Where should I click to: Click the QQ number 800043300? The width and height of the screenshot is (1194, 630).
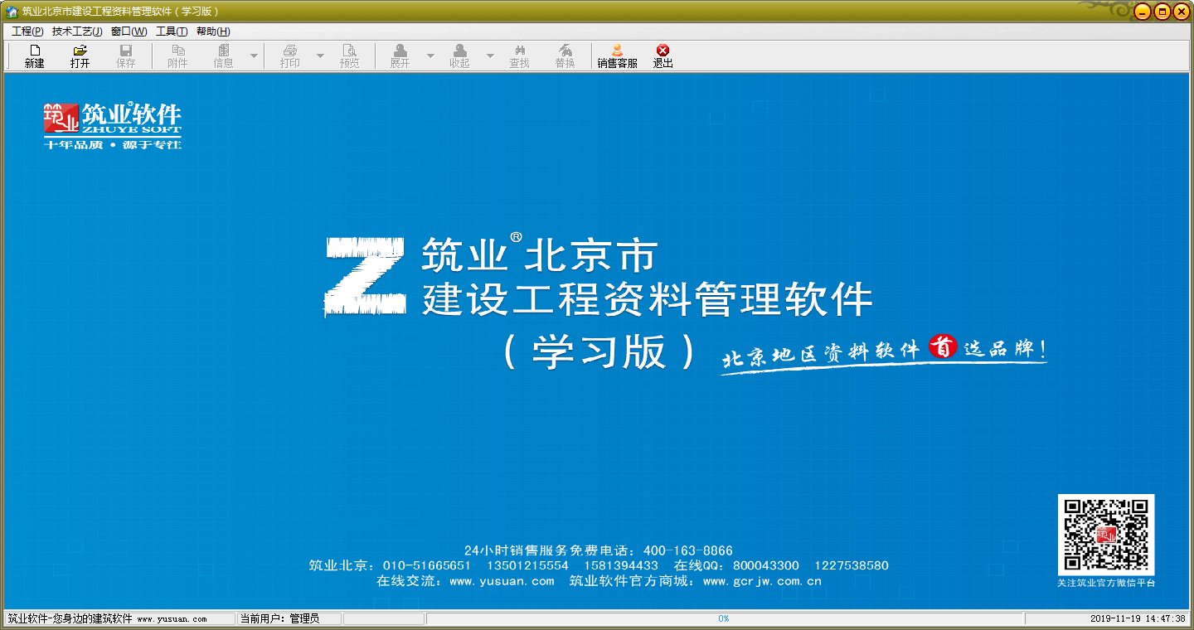766,565
